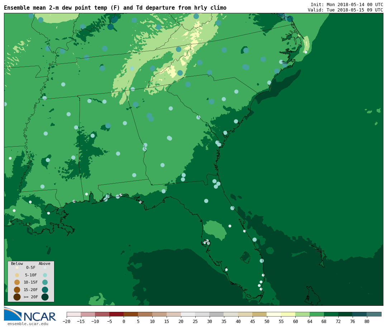The image size is (387, 328).
Task: Click the NCAR logo
Action: pos(30,314)
